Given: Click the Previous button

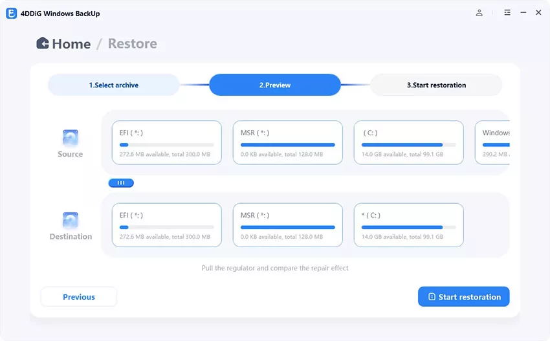Looking at the screenshot, I should (x=79, y=297).
